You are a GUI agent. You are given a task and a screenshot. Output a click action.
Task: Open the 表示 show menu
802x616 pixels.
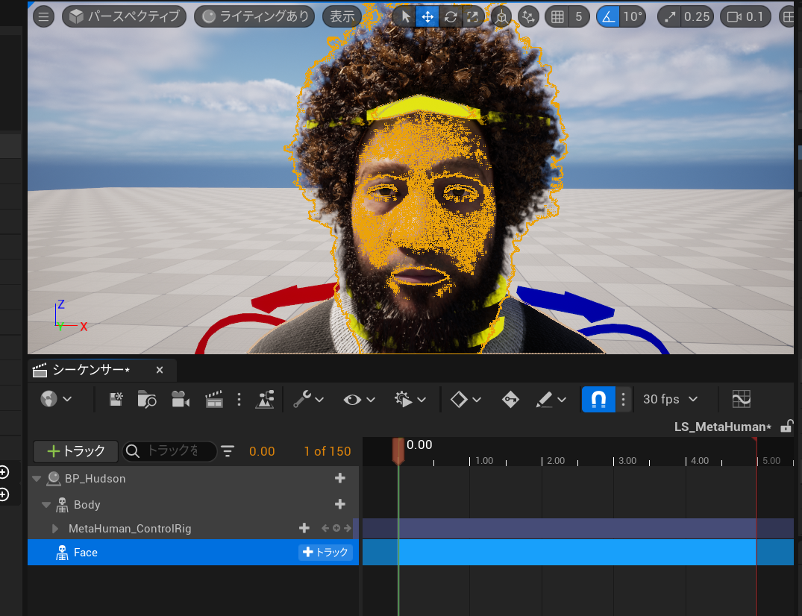coord(342,16)
